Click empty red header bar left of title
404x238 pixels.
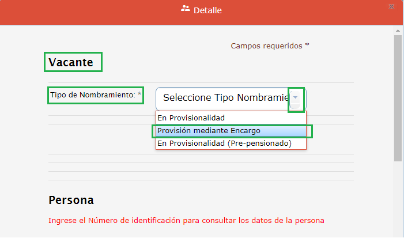pyautogui.click(x=86, y=12)
